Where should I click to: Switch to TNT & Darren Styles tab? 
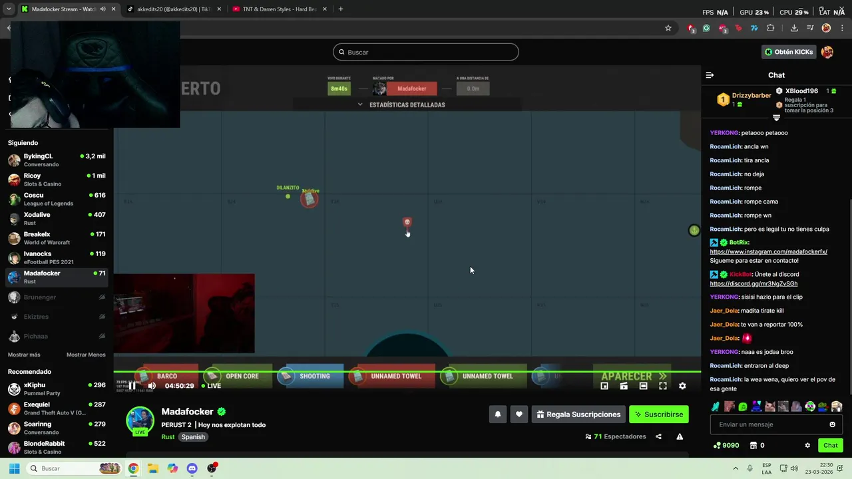278,9
